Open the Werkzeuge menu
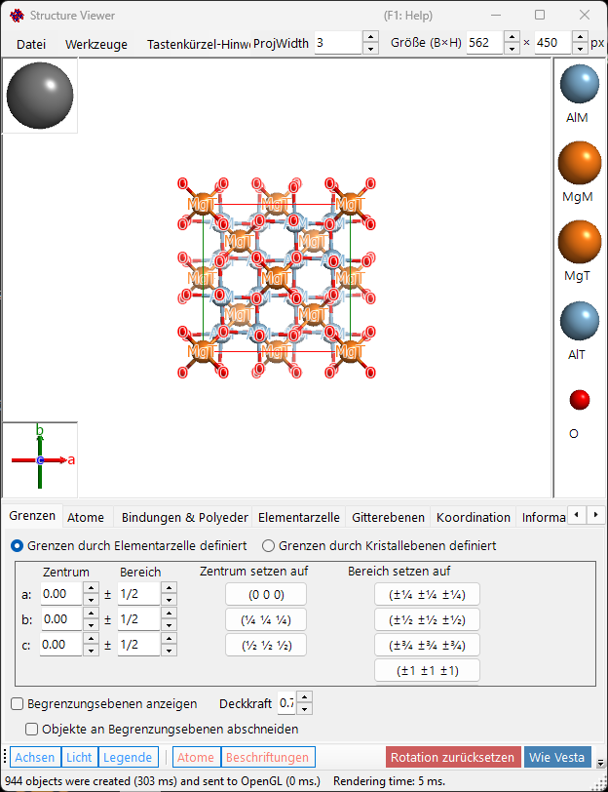The height and width of the screenshot is (792, 608). click(x=96, y=45)
